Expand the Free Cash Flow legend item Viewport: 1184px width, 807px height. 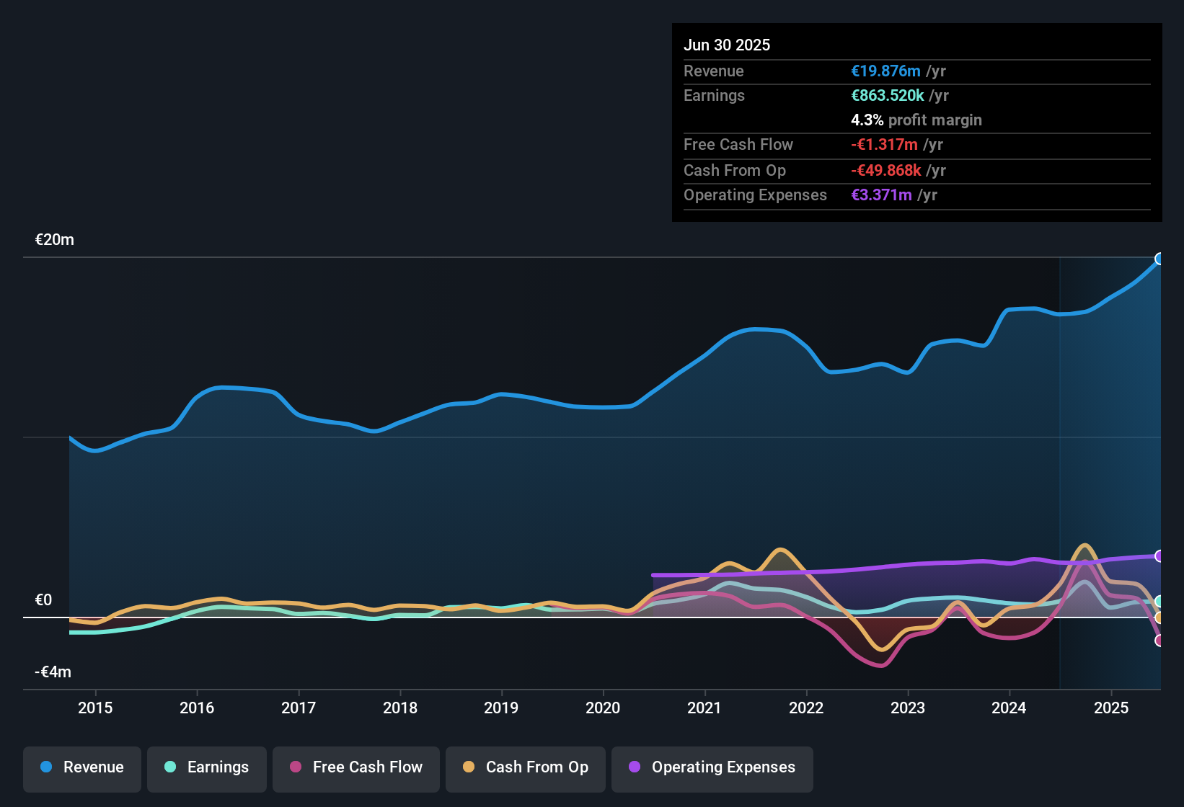click(355, 767)
